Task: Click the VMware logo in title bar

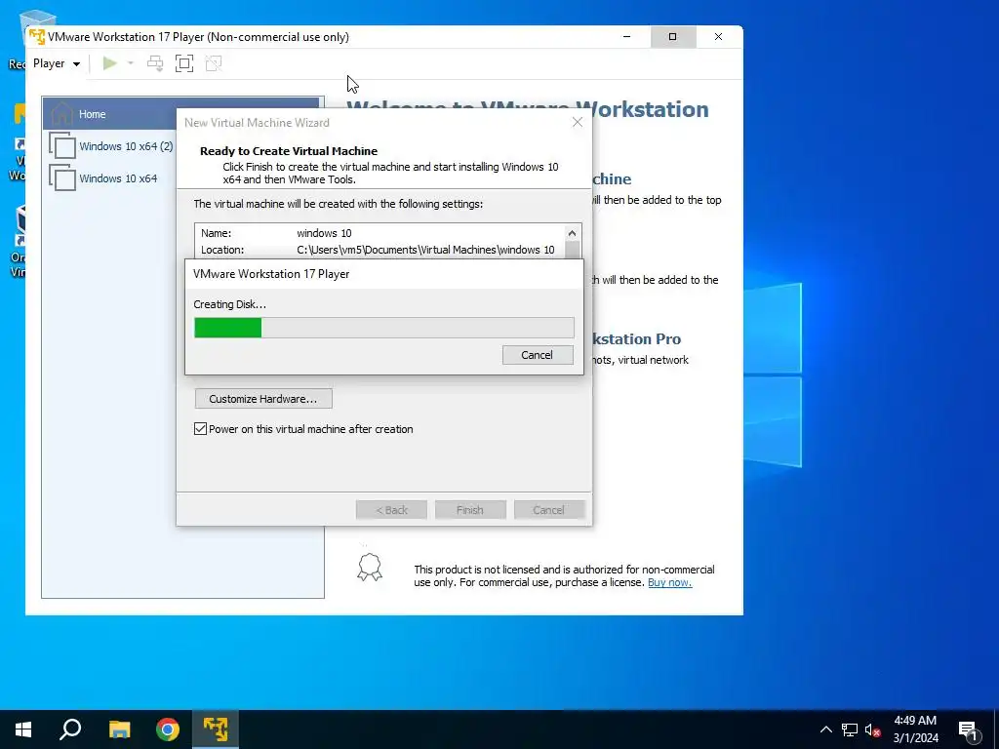Action: coord(37,36)
